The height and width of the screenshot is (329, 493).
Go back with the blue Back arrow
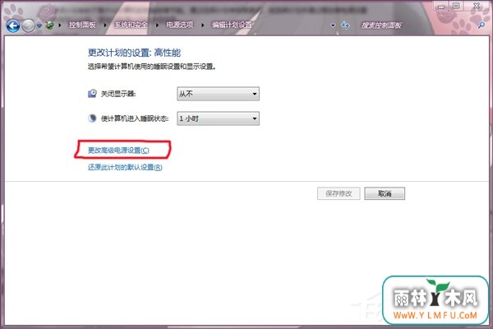pyautogui.click(x=13, y=25)
